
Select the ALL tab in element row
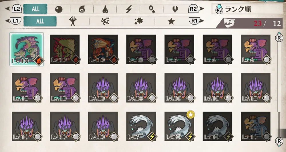click(x=35, y=9)
